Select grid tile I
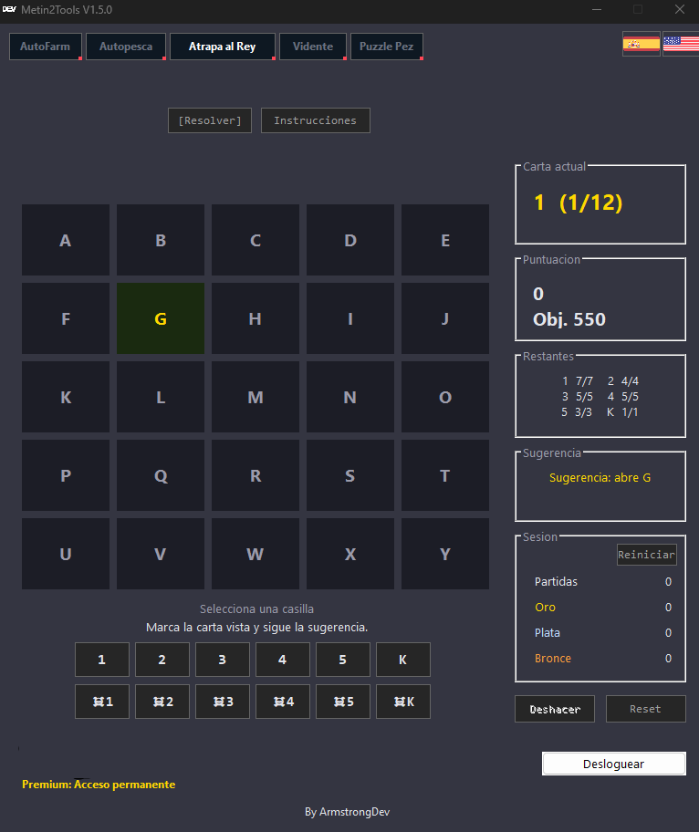Image resolution: width=699 pixels, height=832 pixels. [x=350, y=318]
